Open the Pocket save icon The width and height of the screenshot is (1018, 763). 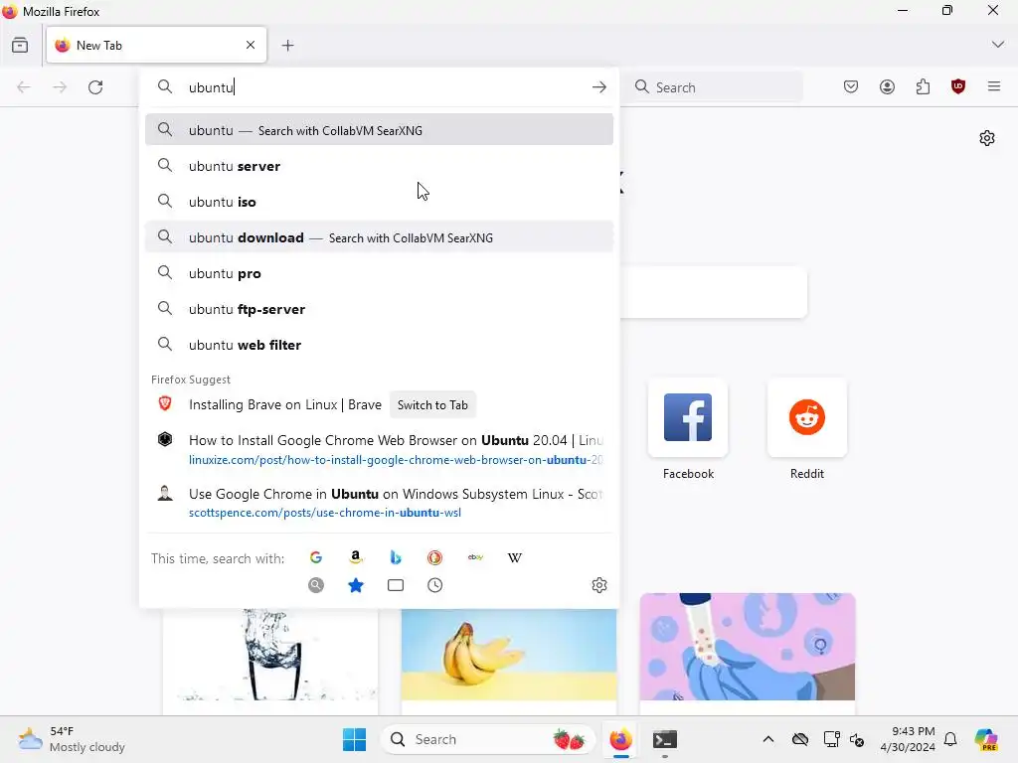pyautogui.click(x=851, y=87)
